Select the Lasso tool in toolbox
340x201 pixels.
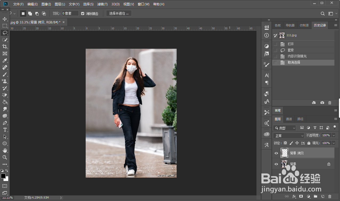[5, 33]
